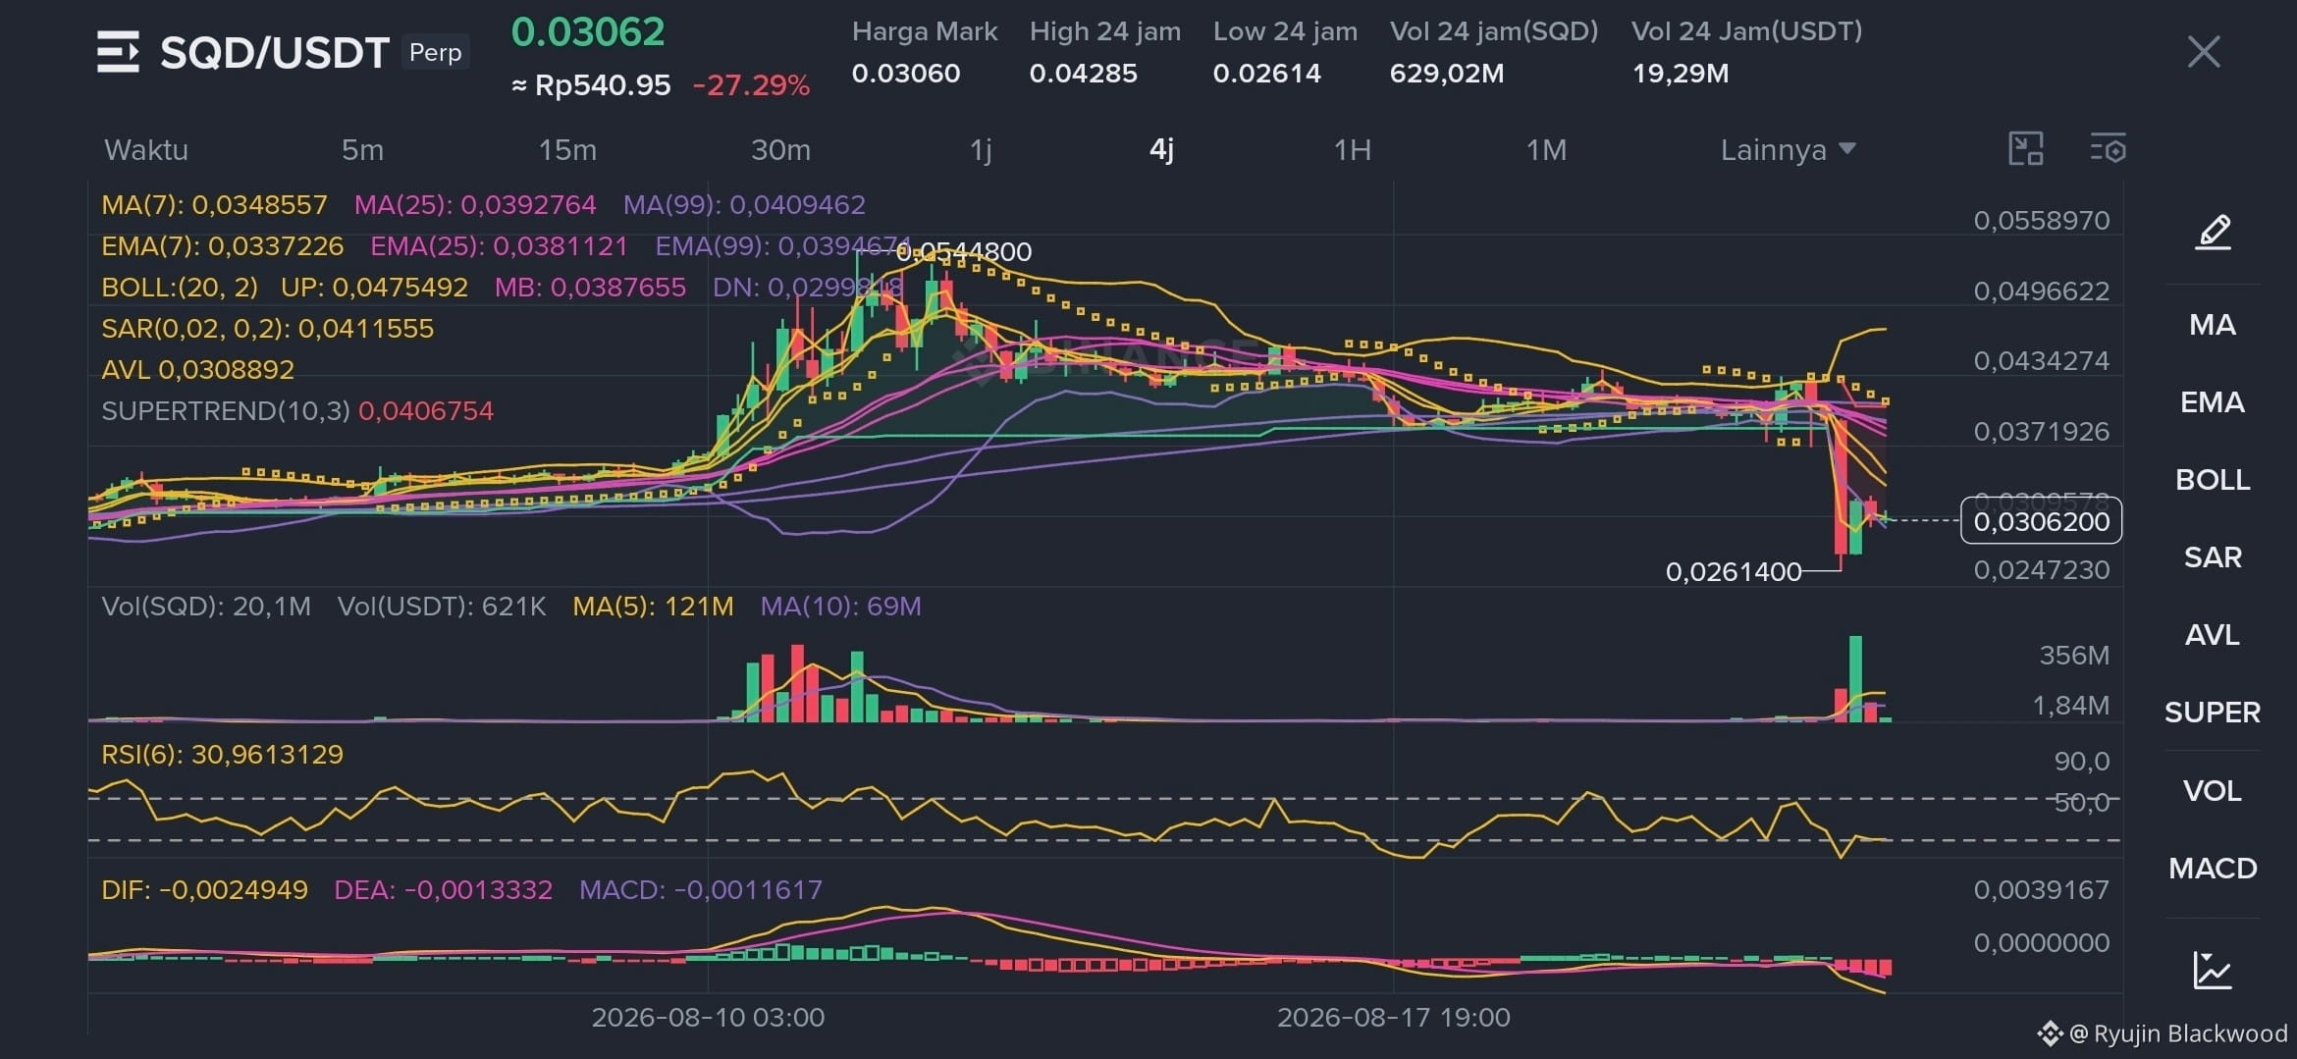
Task: Switch to the 1M timeframe
Action: coord(1546,150)
